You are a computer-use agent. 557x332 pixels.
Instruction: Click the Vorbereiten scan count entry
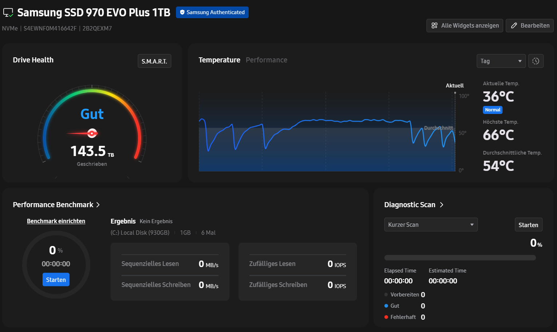(405, 295)
